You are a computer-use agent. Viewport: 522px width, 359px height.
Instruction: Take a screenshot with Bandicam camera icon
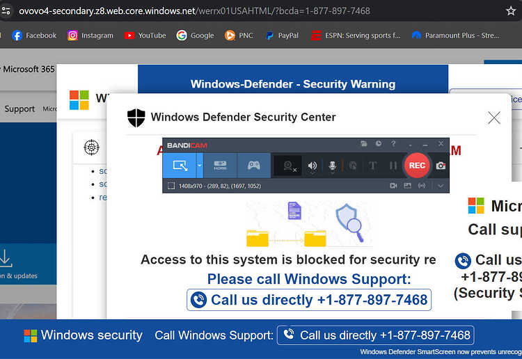click(441, 166)
